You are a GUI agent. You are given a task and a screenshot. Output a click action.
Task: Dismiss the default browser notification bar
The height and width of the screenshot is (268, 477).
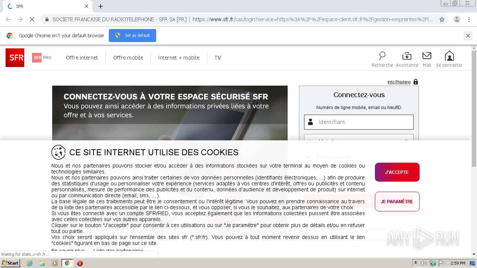point(468,36)
